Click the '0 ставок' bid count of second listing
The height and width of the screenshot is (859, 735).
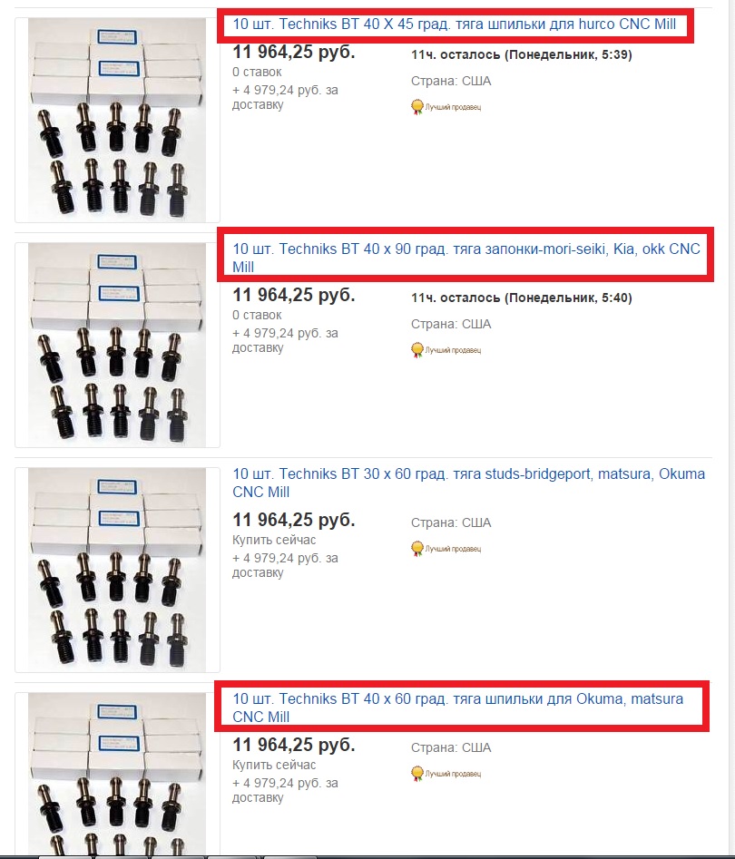point(257,315)
